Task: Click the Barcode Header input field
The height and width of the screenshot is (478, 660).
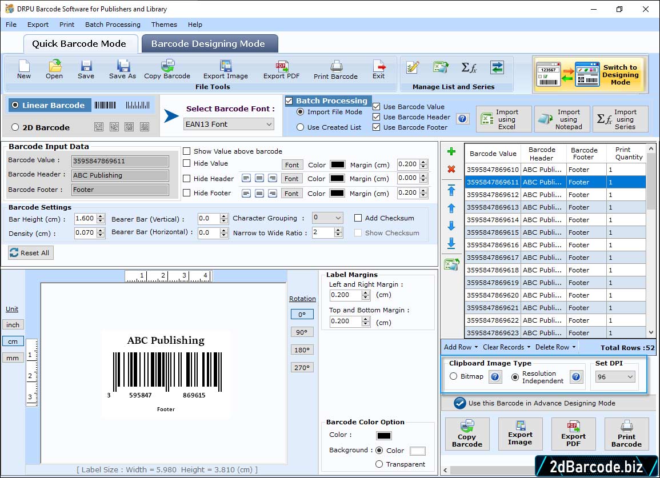Action: click(121, 175)
